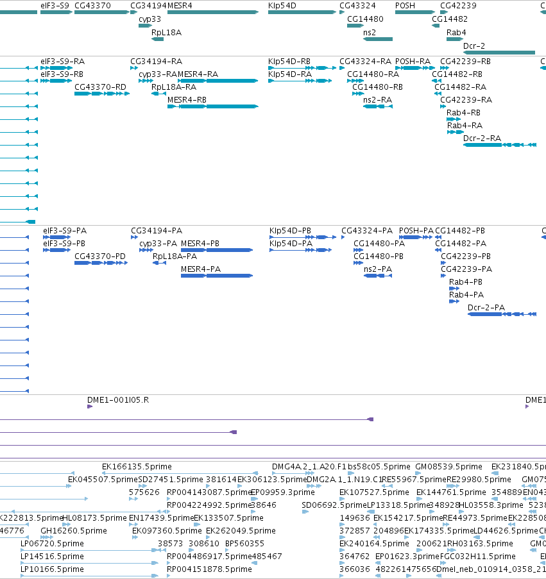This screenshot has width=546, height=579.
Task: Click the eIF3-S9 gene label
Action: [x=55, y=6]
